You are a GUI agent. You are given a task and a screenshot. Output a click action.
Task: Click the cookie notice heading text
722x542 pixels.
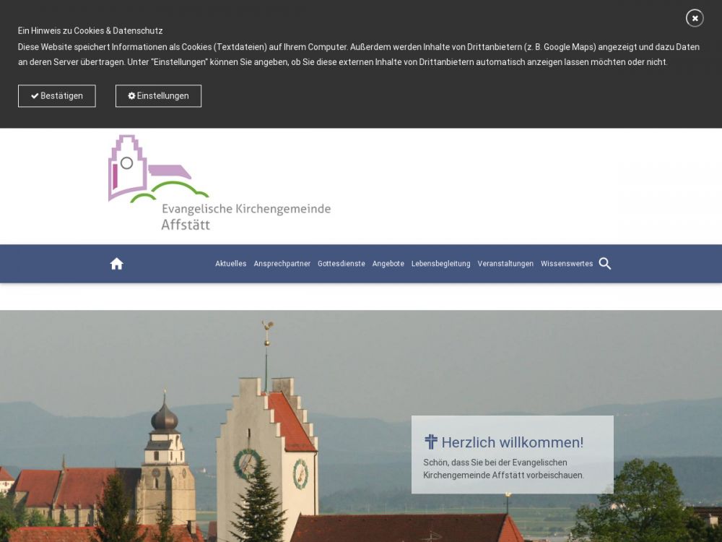pos(90,31)
